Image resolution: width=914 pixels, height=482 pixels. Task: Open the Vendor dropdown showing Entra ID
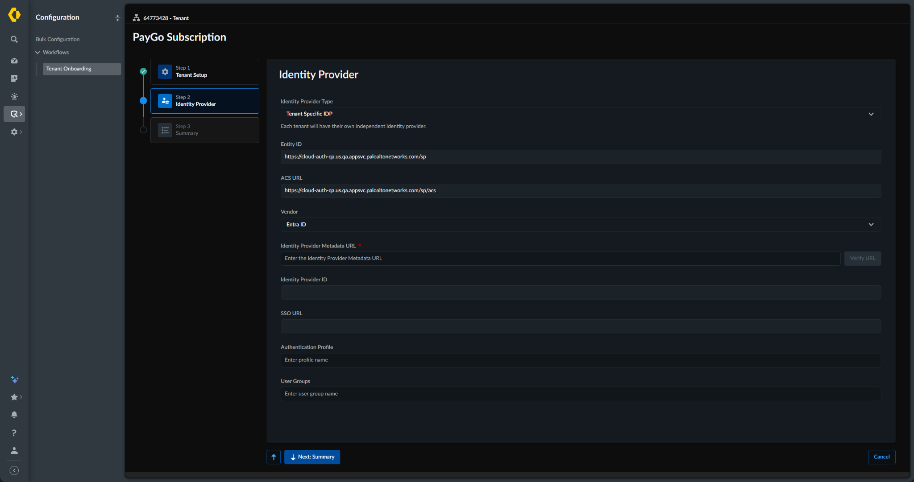tap(581, 225)
